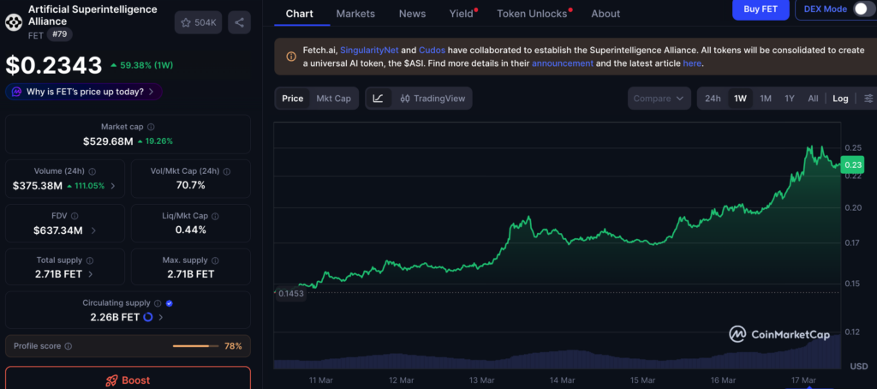Screen dimensions: 877x389
Task: Click the 0.1453 starting price label
Action: click(291, 293)
